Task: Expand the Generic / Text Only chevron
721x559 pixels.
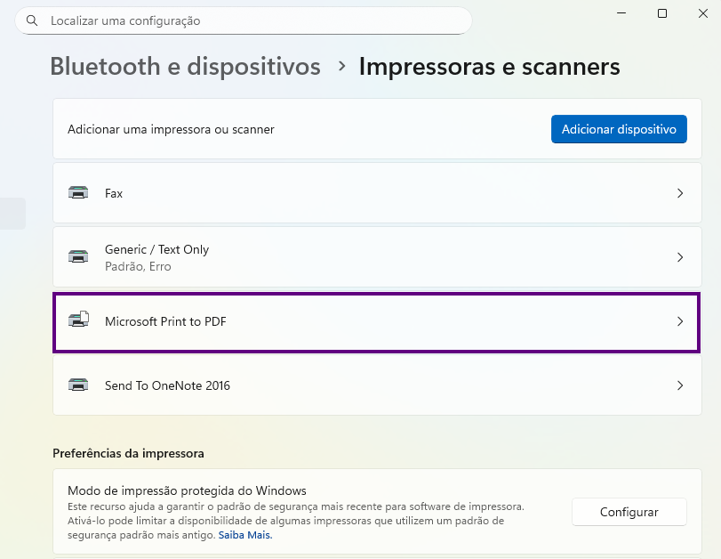Action: point(680,257)
